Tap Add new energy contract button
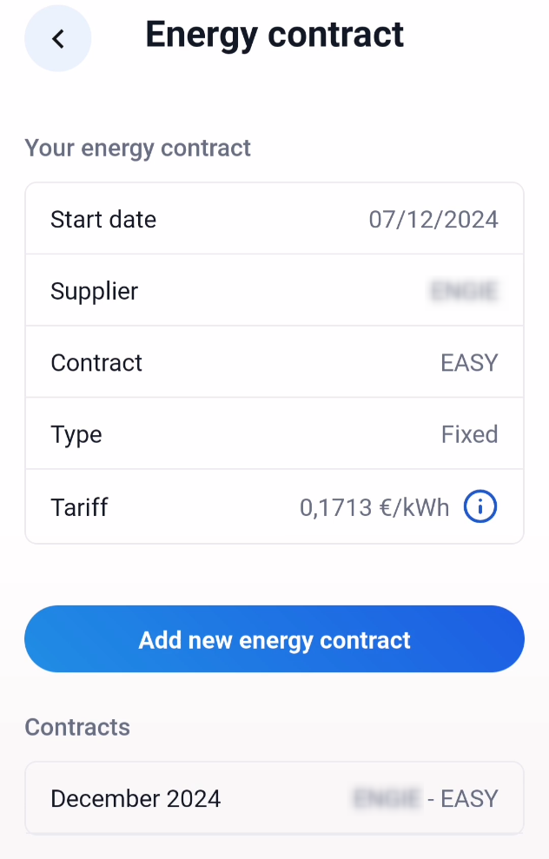 coord(274,638)
